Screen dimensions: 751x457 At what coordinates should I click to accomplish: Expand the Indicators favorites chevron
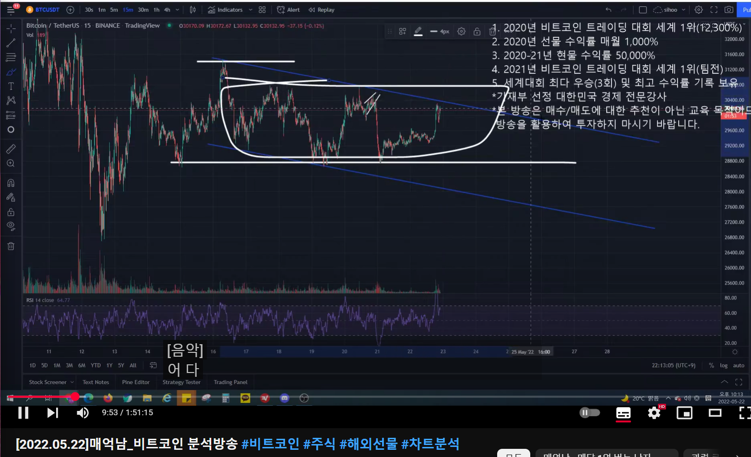click(x=250, y=10)
